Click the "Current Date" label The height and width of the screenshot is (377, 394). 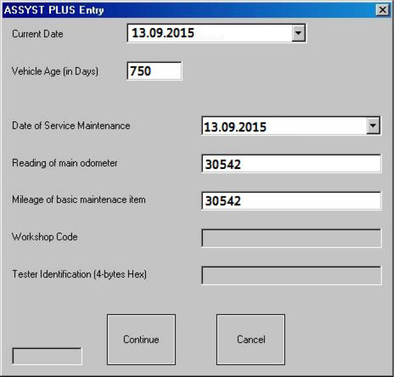click(37, 34)
